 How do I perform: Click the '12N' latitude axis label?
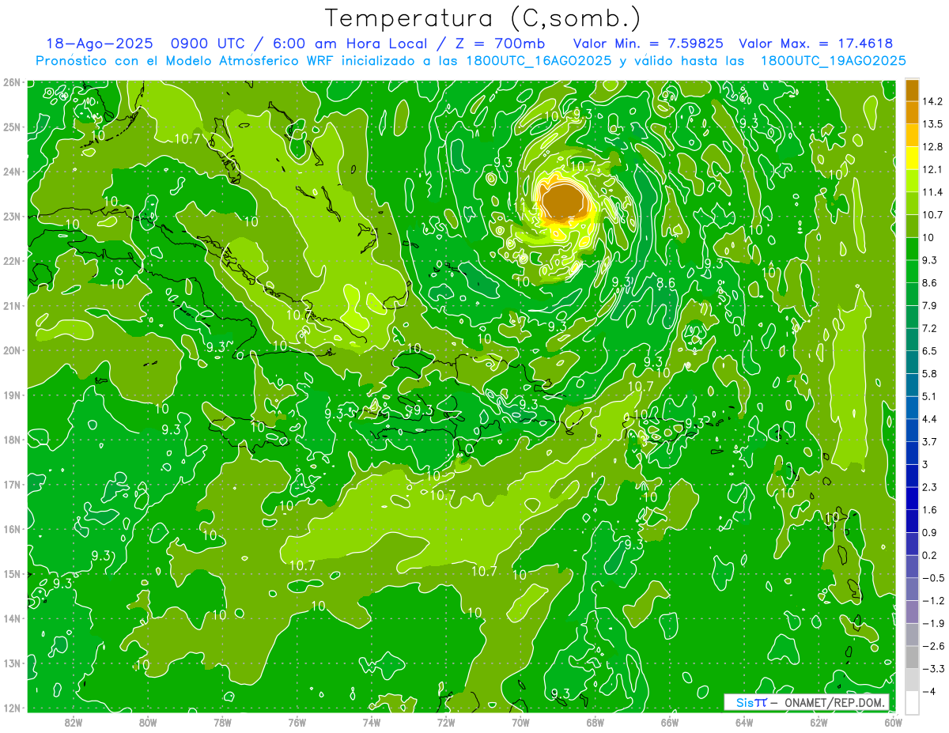[11, 708]
